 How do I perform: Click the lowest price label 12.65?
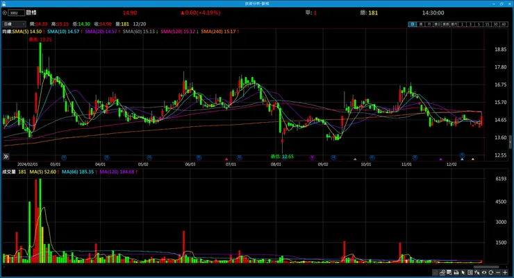(282, 157)
